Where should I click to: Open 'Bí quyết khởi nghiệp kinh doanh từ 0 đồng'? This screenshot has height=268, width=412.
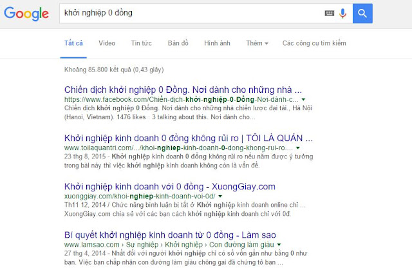[170, 235]
